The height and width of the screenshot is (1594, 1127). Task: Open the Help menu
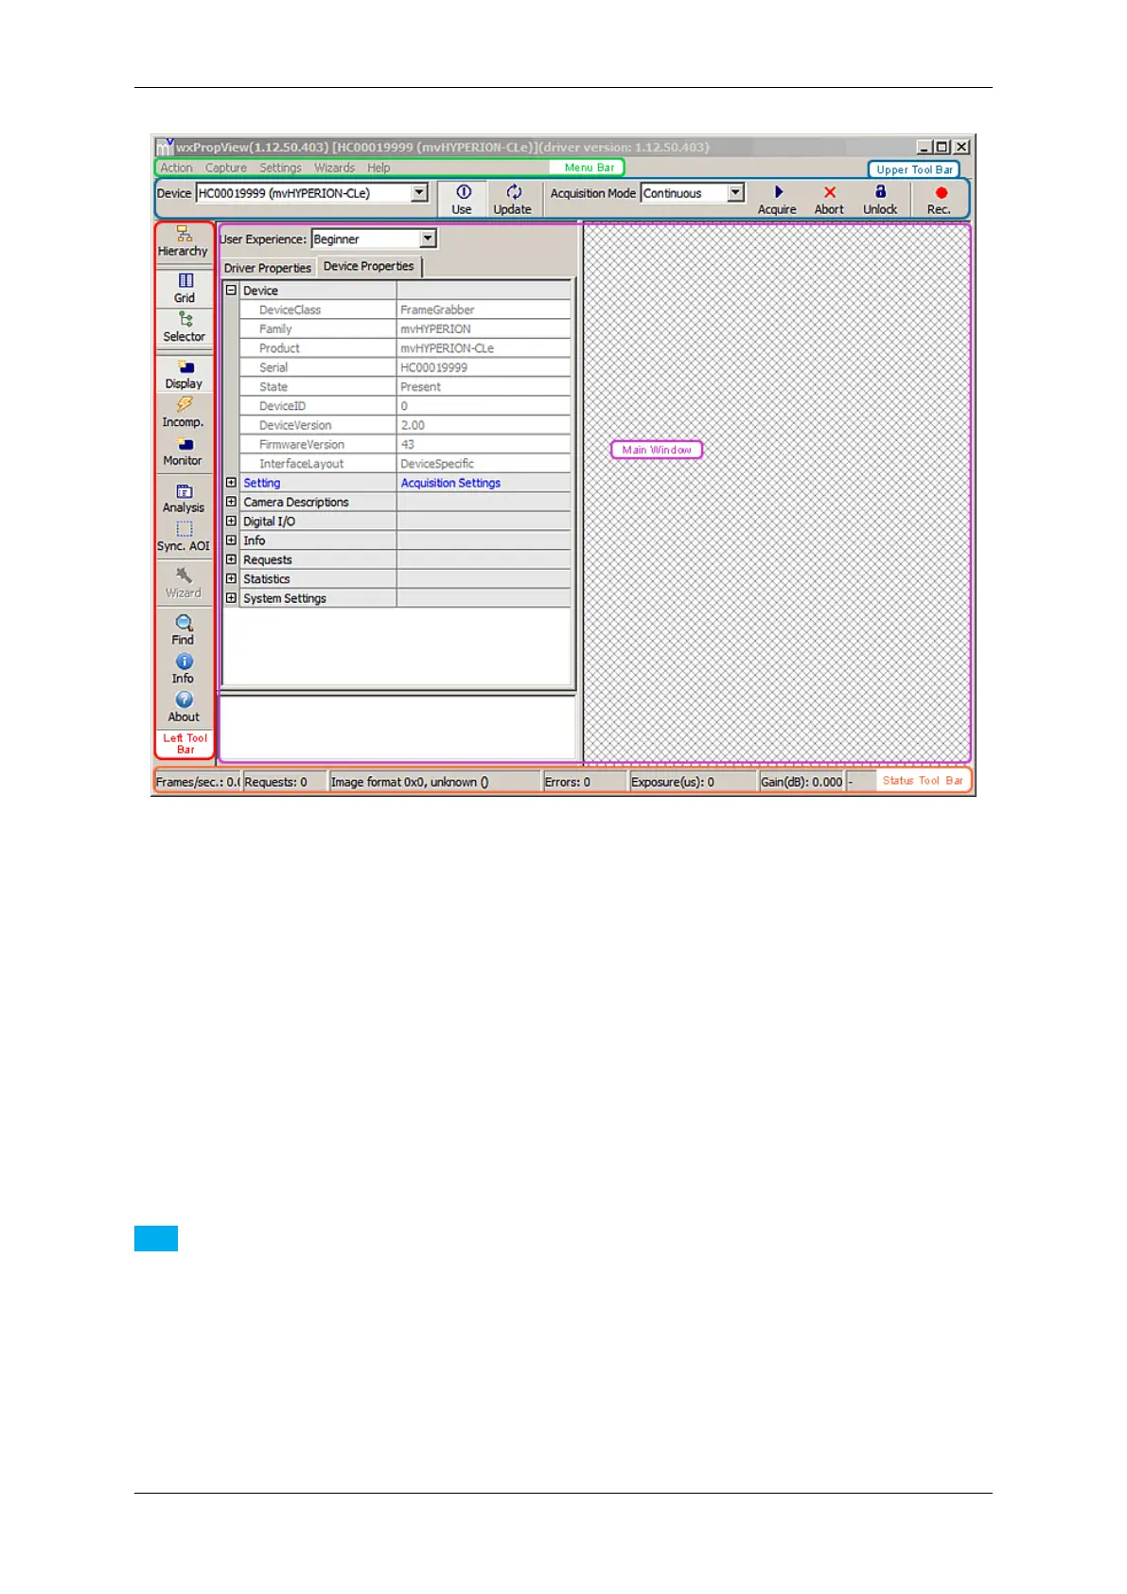pos(379,168)
